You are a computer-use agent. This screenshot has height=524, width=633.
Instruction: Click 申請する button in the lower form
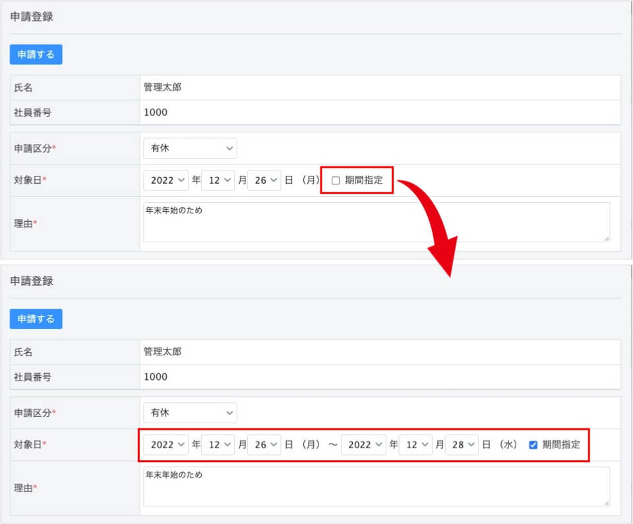pyautogui.click(x=36, y=319)
